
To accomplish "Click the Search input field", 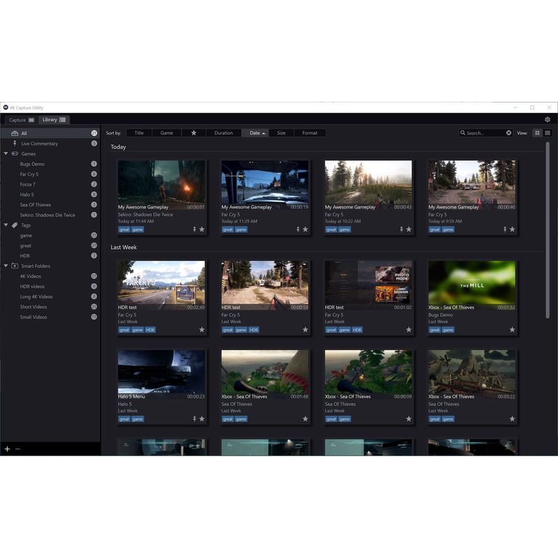I will coord(485,133).
